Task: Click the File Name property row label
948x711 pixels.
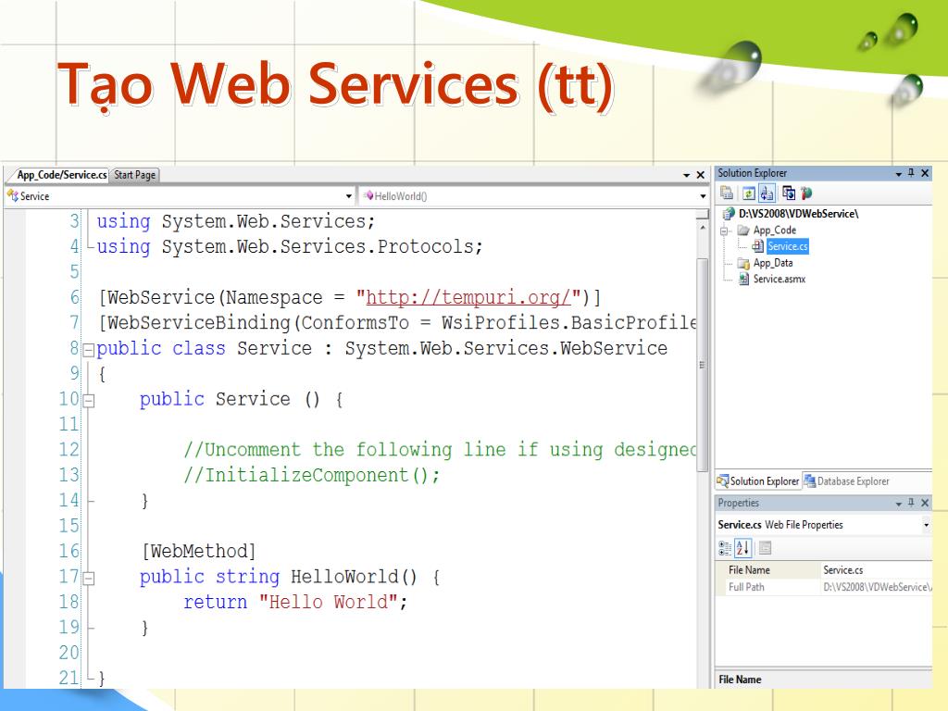Action: (x=749, y=570)
